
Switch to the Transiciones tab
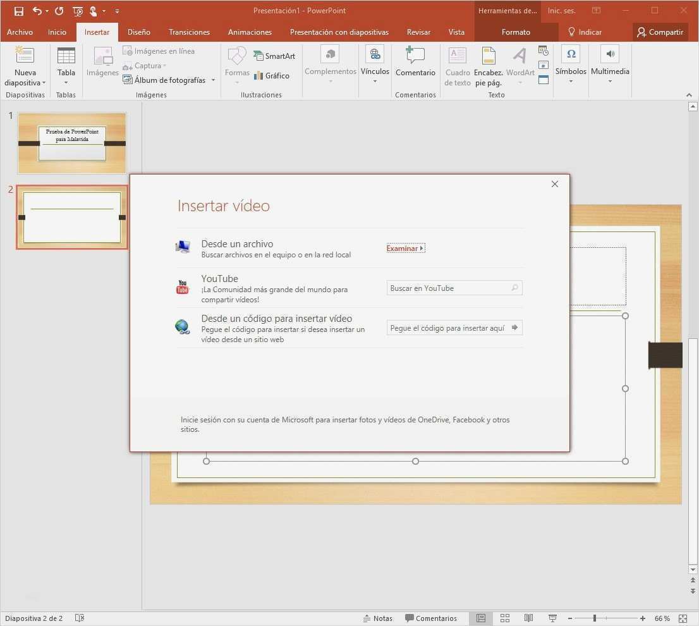pyautogui.click(x=189, y=32)
